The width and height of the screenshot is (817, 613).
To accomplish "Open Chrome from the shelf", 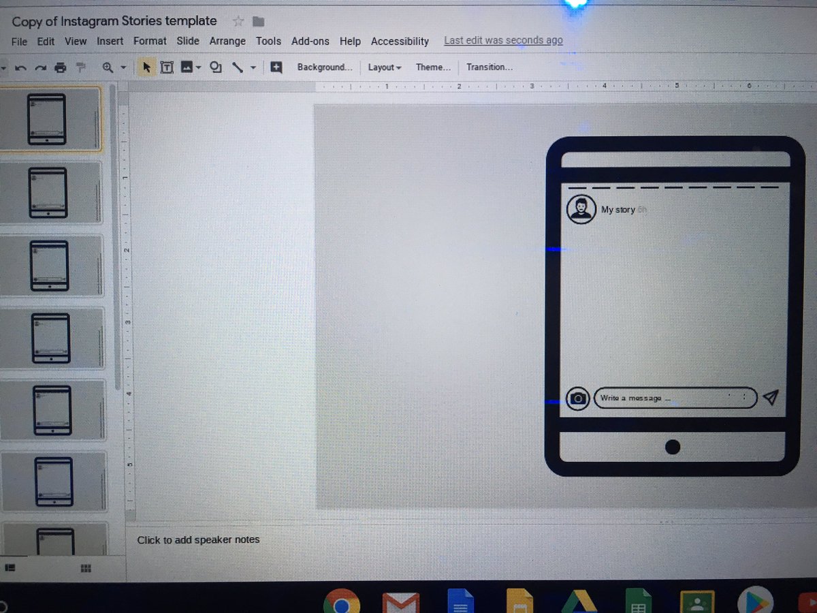I will pos(342,601).
